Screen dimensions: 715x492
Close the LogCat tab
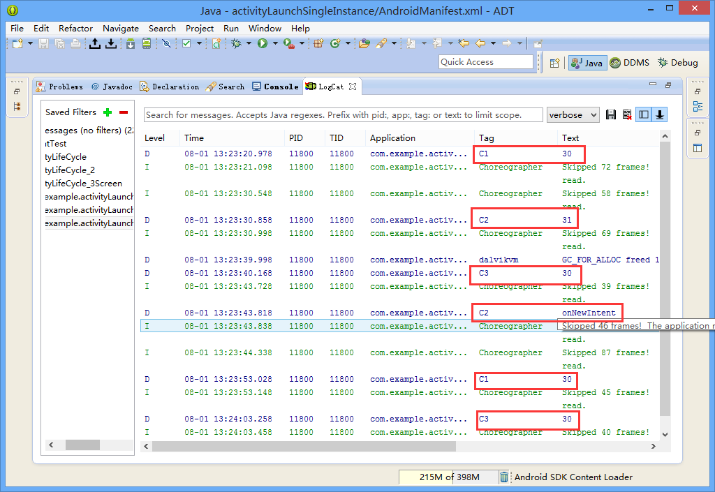[x=353, y=87]
